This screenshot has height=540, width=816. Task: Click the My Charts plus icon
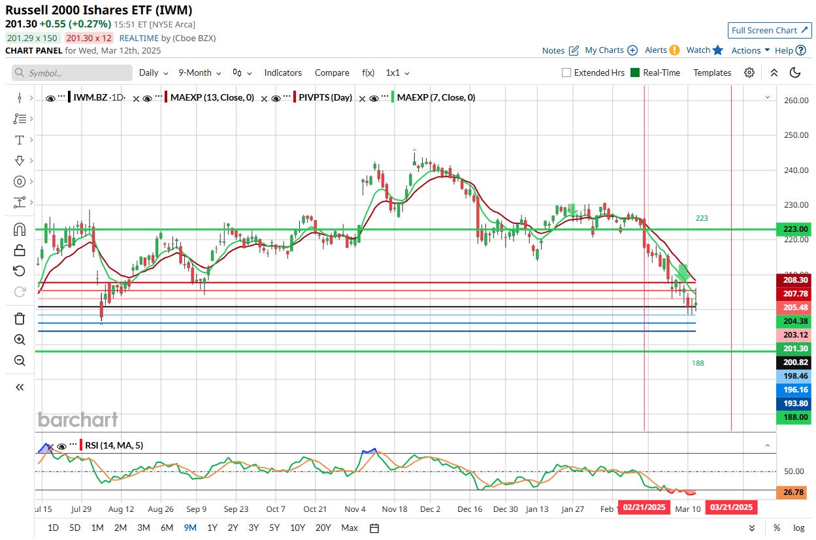click(632, 50)
